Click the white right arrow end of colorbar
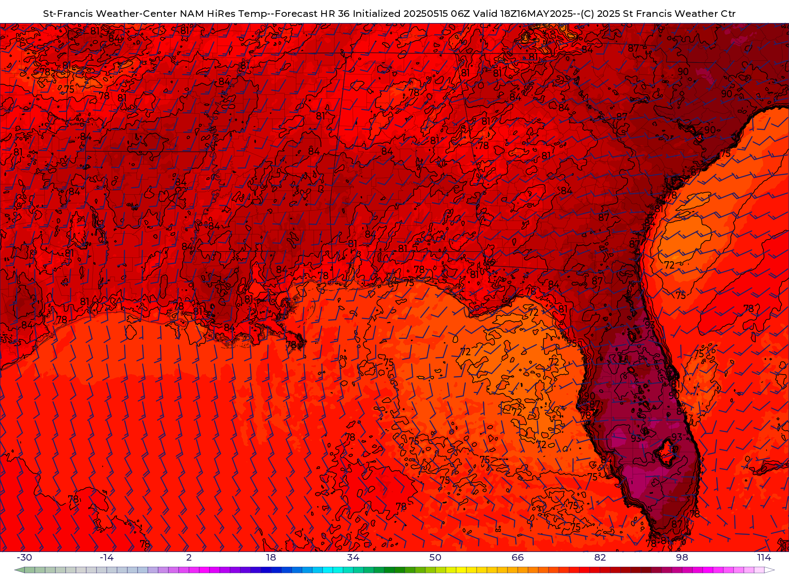This screenshot has width=789, height=575. (769, 570)
